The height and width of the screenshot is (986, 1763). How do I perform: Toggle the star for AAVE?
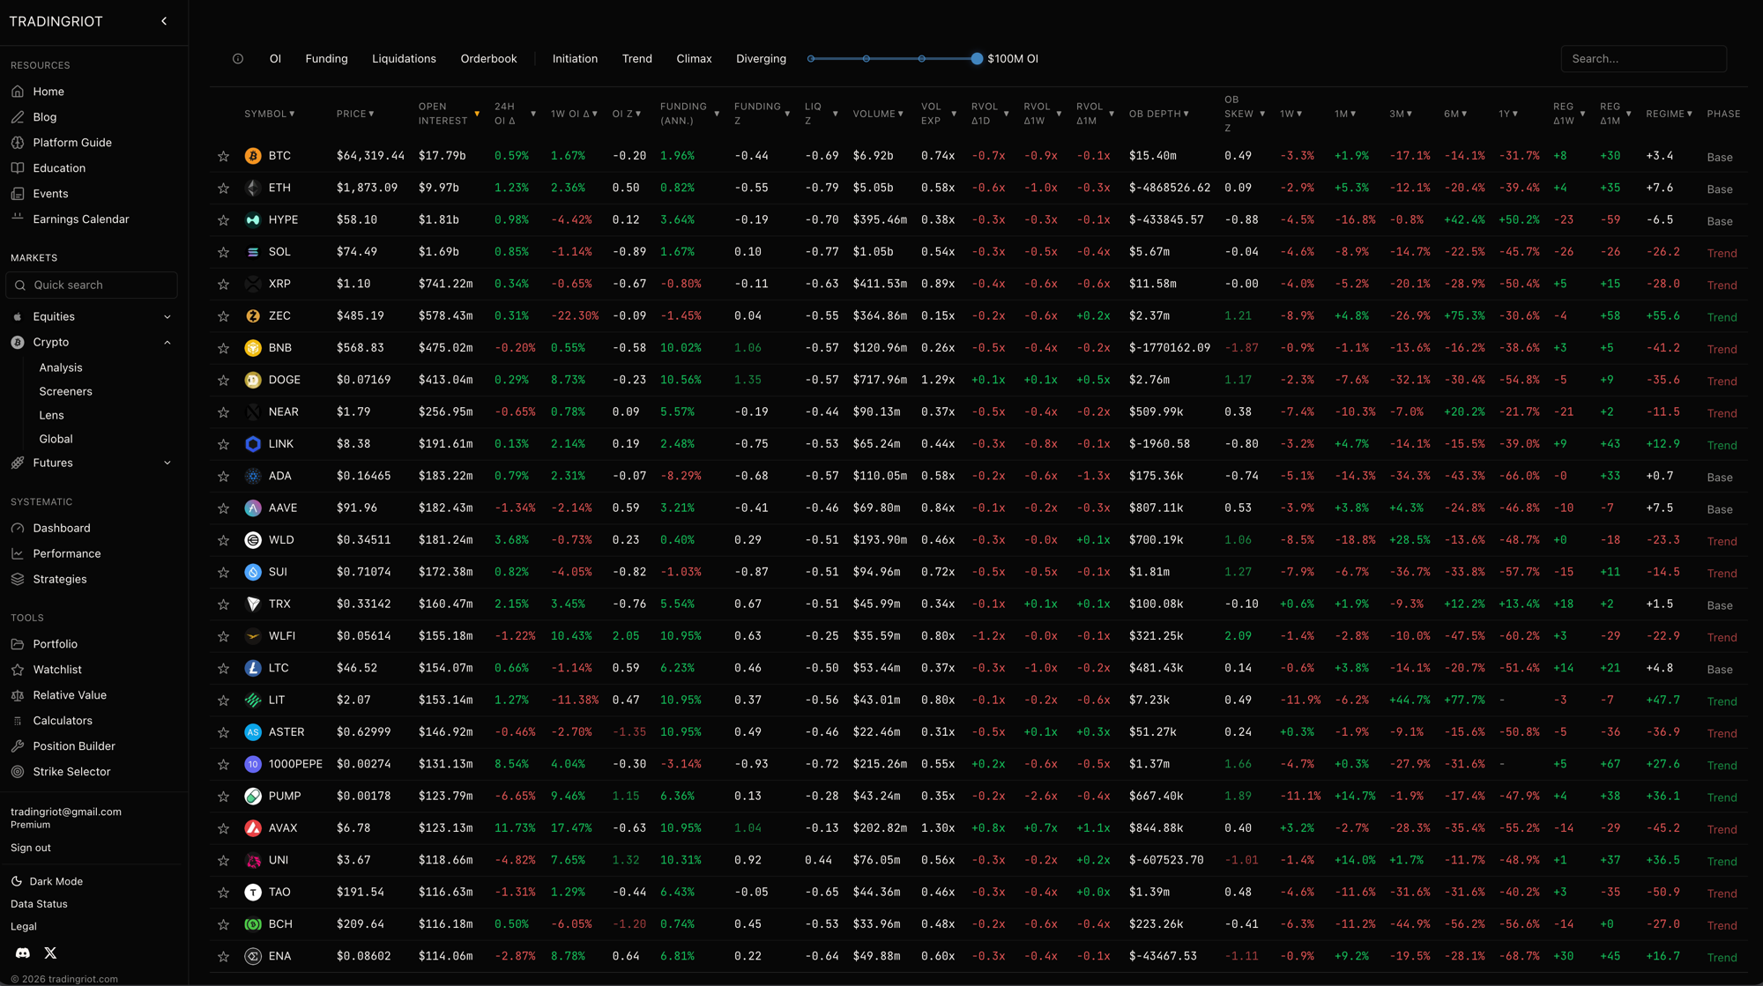(223, 508)
